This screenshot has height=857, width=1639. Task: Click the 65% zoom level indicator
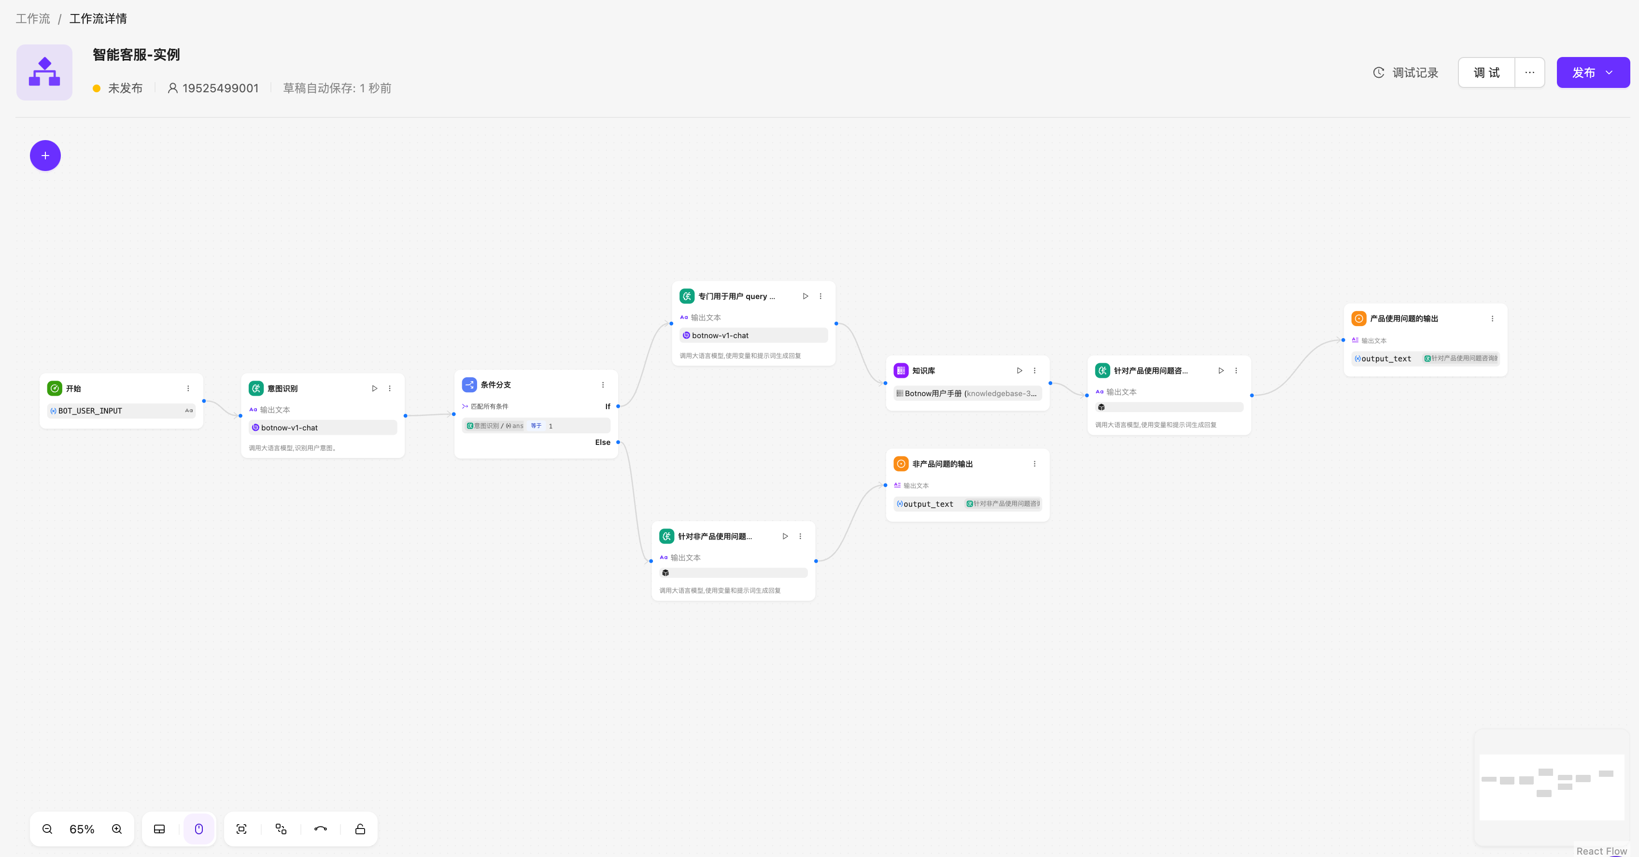pyautogui.click(x=82, y=829)
